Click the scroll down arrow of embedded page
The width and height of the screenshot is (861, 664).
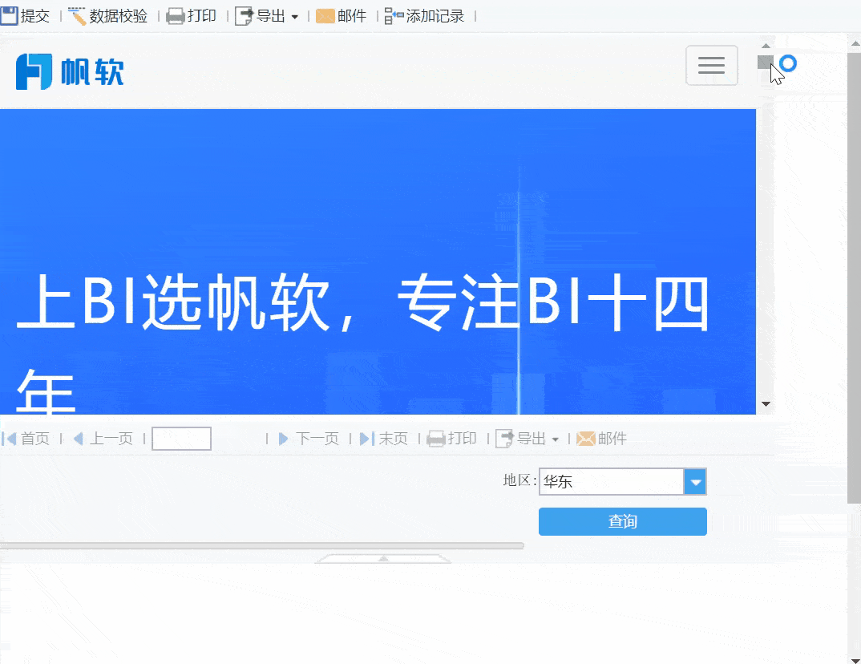[766, 404]
